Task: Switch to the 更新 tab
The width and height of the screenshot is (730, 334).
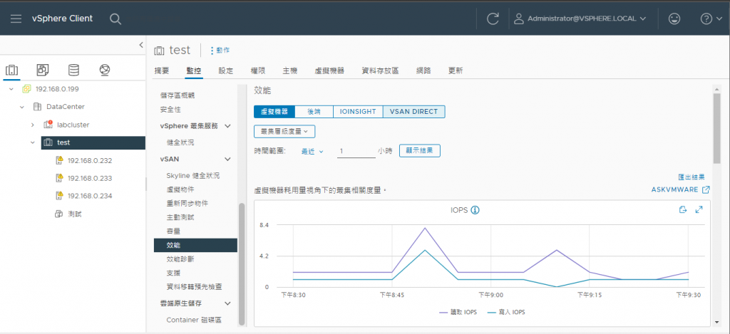Action: click(x=456, y=71)
